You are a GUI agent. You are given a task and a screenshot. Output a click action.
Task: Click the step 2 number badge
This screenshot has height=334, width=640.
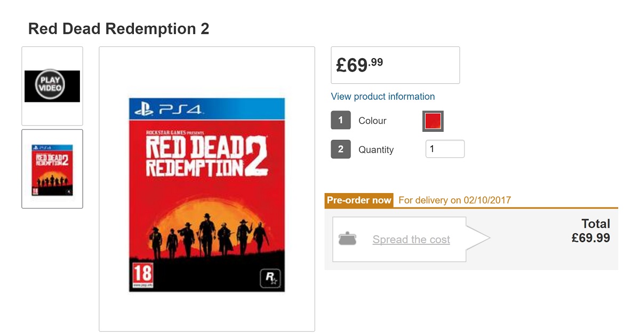tap(341, 149)
